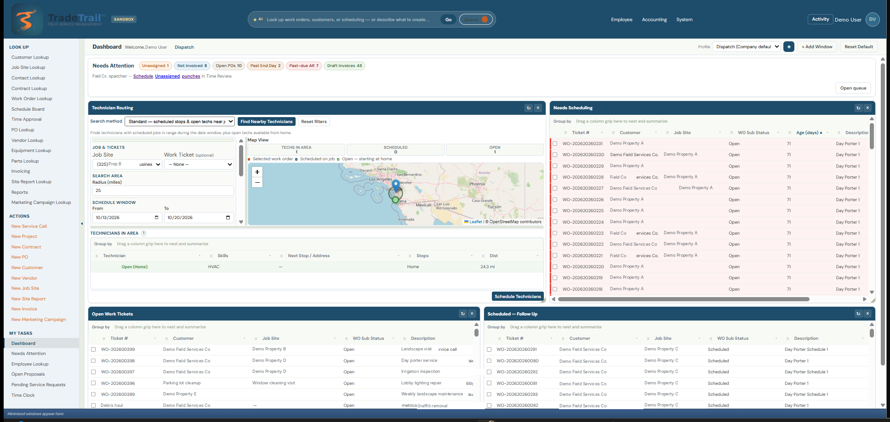Click the routing form vertical scrollbar thumb
890x422 pixels.
pos(241,161)
